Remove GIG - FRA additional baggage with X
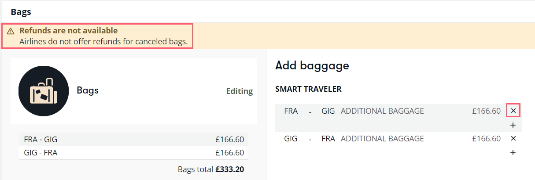The height and width of the screenshot is (180, 535). (513, 139)
